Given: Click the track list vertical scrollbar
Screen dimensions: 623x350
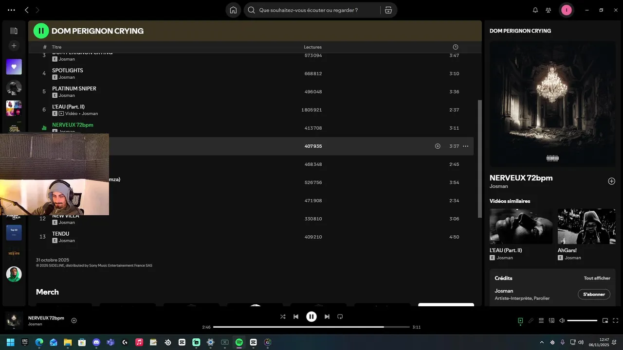Looking at the screenshot, I should 480,158.
